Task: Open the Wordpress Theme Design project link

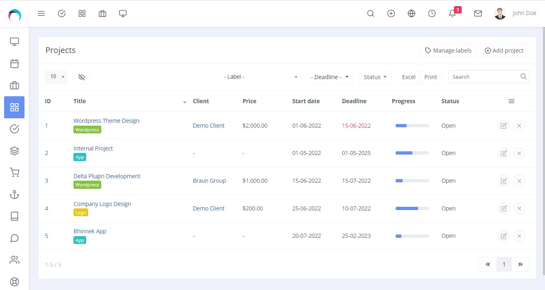Action: [x=107, y=121]
